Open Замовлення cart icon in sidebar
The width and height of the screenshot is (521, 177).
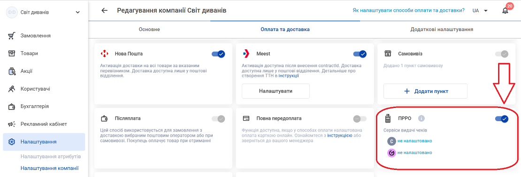pyautogui.click(x=12, y=36)
